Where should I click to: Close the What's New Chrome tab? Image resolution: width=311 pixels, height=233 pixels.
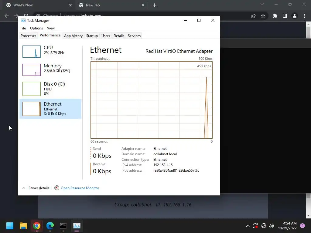70,5
